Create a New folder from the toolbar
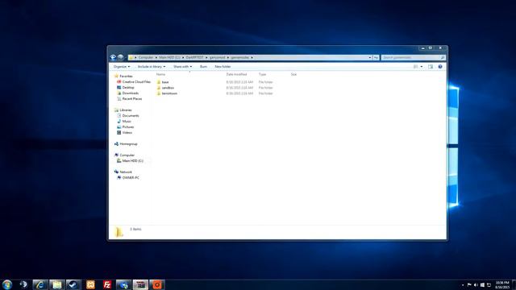The image size is (516, 290). 223,67
